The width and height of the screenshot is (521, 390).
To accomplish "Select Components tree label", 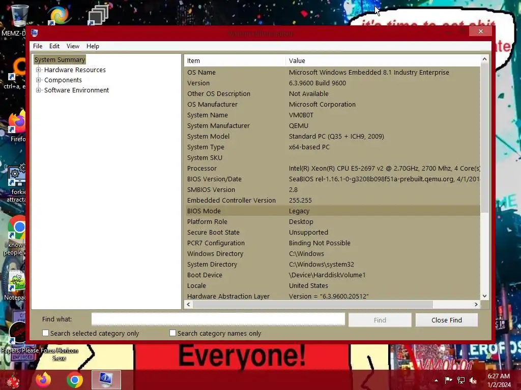I will coord(63,80).
